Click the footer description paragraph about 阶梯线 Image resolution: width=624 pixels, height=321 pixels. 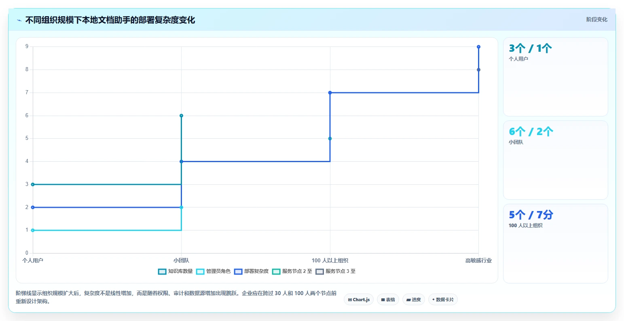click(176, 297)
